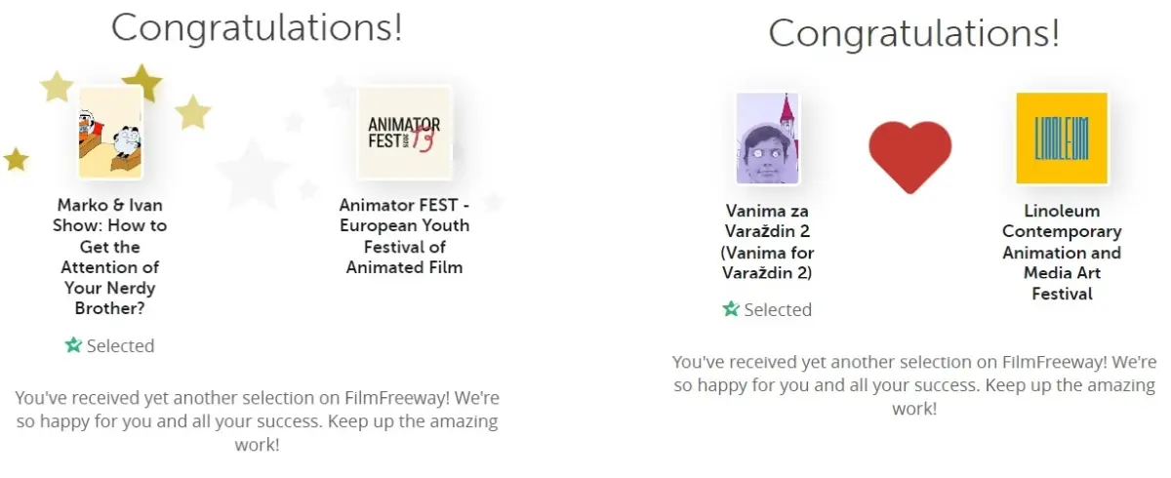The image size is (1171, 478).
Task: Click the small gold star at the far left edge
Action: 16,158
